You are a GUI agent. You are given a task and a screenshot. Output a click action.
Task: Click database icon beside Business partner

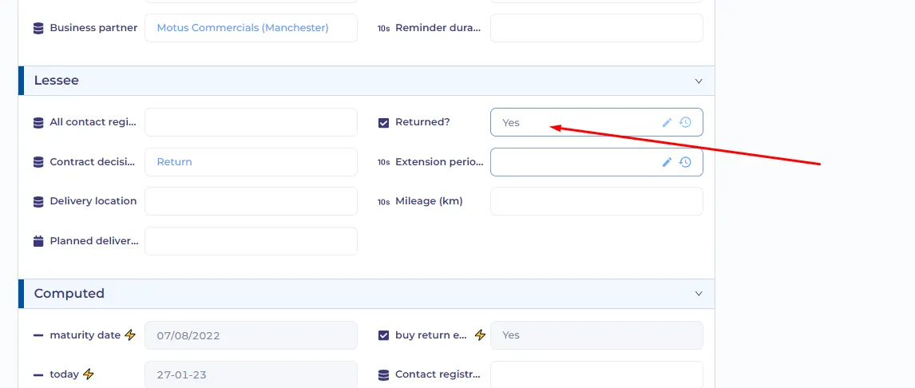click(x=38, y=28)
